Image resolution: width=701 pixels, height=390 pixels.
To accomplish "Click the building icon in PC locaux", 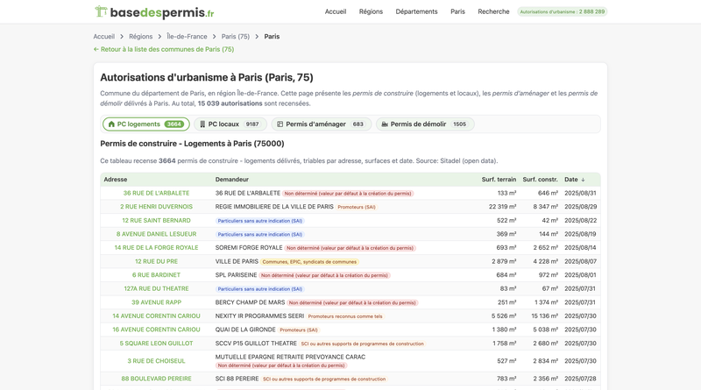I will point(202,124).
